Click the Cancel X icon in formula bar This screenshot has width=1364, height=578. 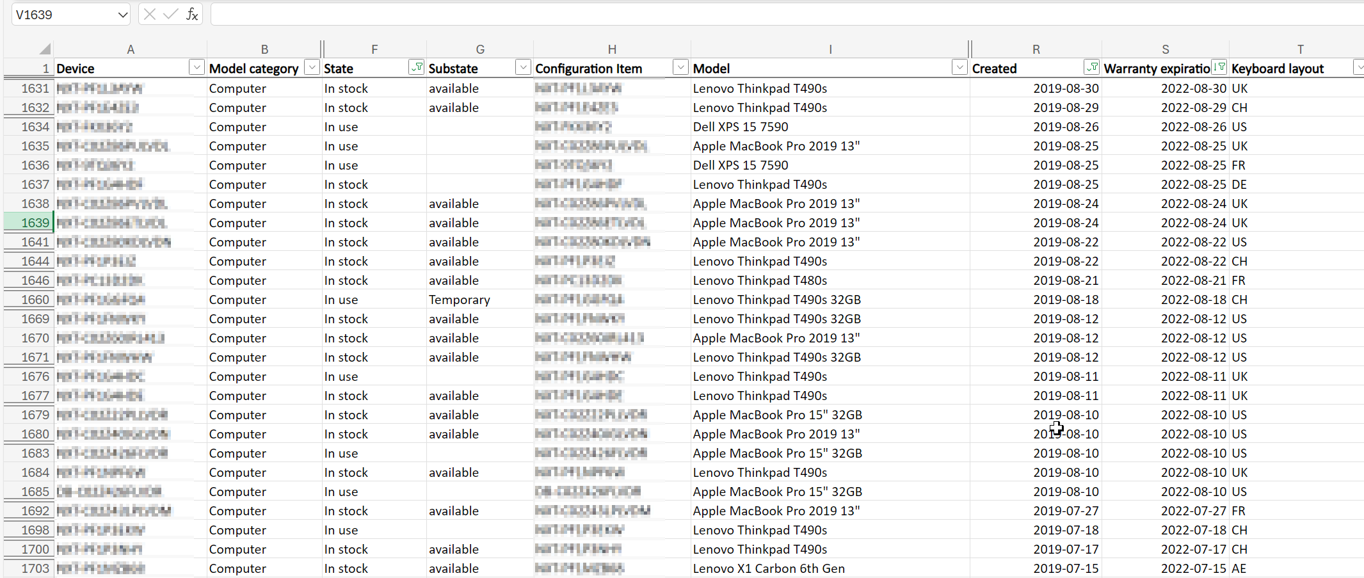point(150,14)
